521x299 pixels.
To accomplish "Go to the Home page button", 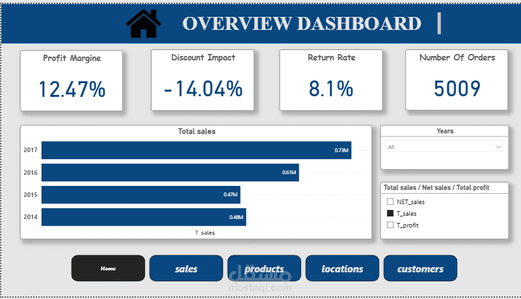I will (x=108, y=268).
